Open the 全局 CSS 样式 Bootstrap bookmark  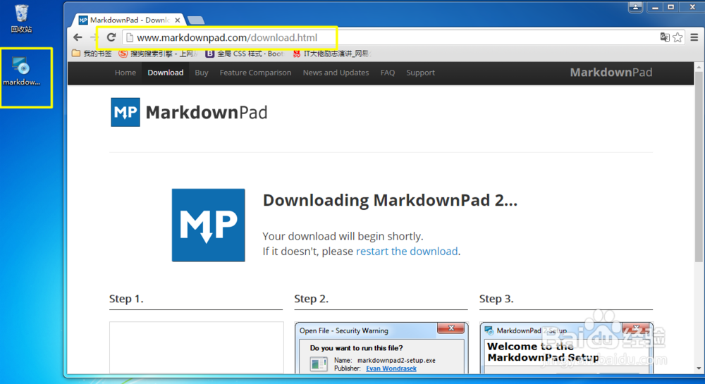click(x=245, y=54)
